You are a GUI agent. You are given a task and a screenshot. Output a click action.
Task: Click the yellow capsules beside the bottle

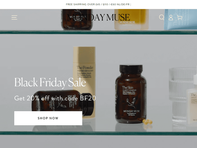(x=148, y=122)
